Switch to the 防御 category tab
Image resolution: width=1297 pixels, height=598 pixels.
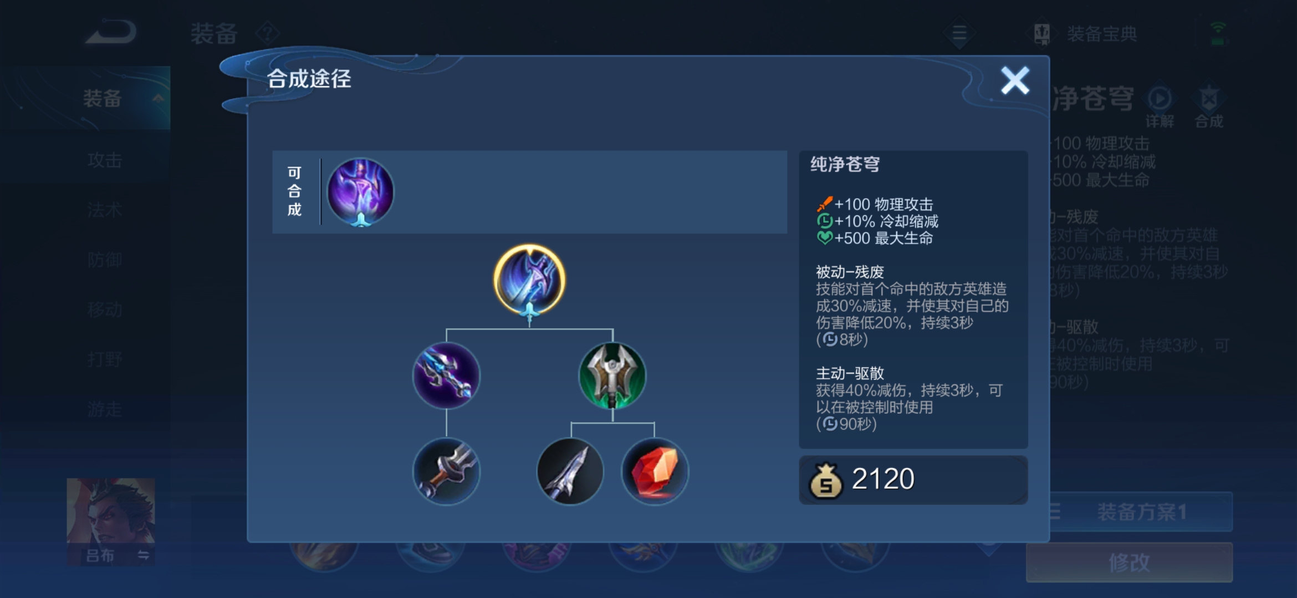104,260
